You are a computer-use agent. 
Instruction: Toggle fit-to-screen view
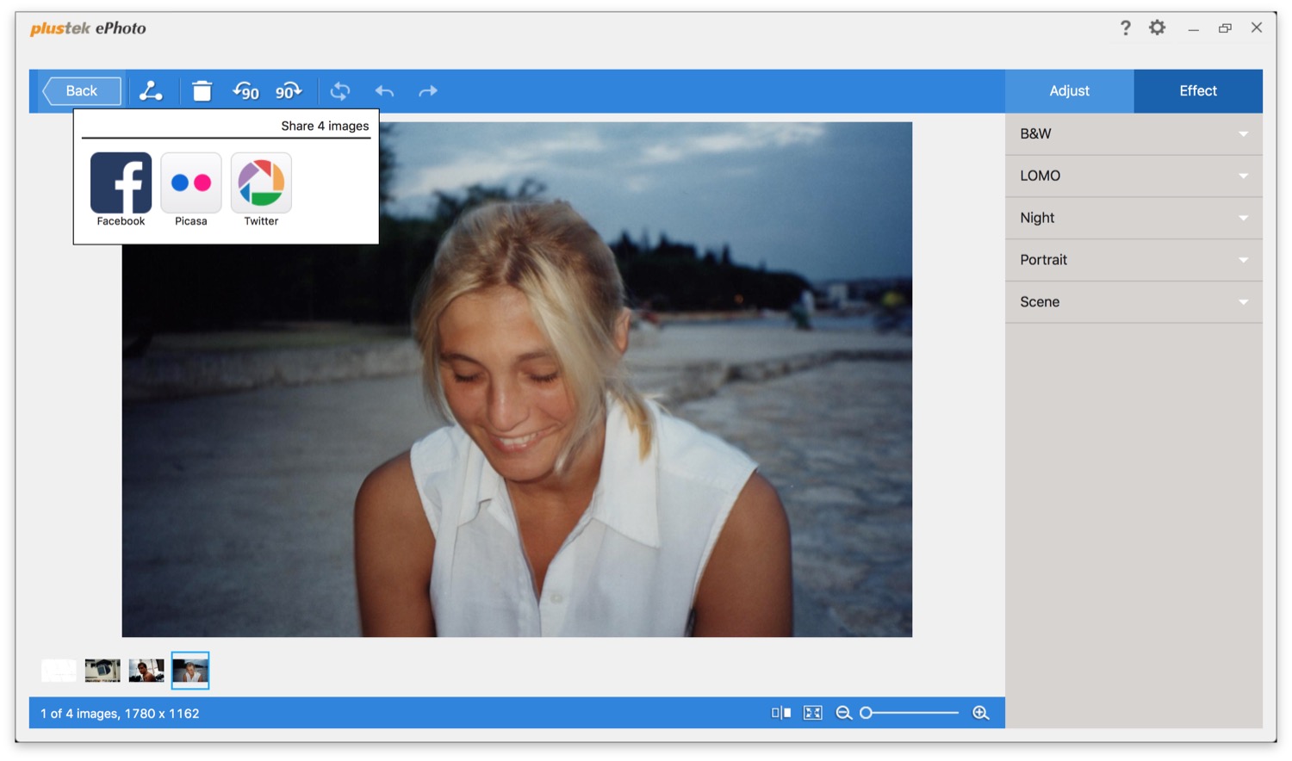812,713
